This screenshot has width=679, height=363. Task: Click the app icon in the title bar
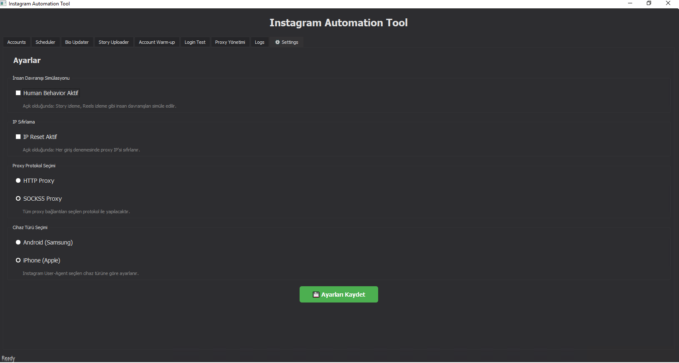pyautogui.click(x=3, y=3)
